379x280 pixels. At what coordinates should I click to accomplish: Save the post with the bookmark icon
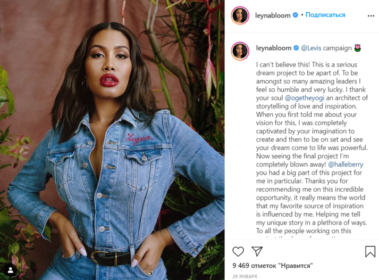pos(370,251)
